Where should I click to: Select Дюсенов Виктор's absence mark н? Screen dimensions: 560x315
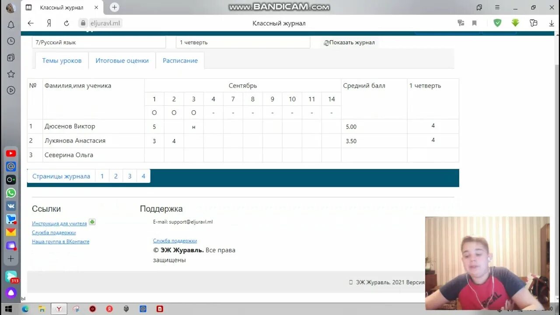click(x=193, y=126)
